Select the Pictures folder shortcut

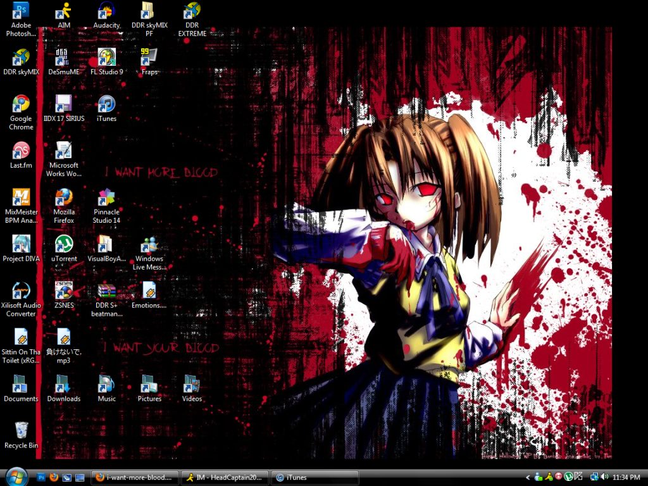pos(149,389)
